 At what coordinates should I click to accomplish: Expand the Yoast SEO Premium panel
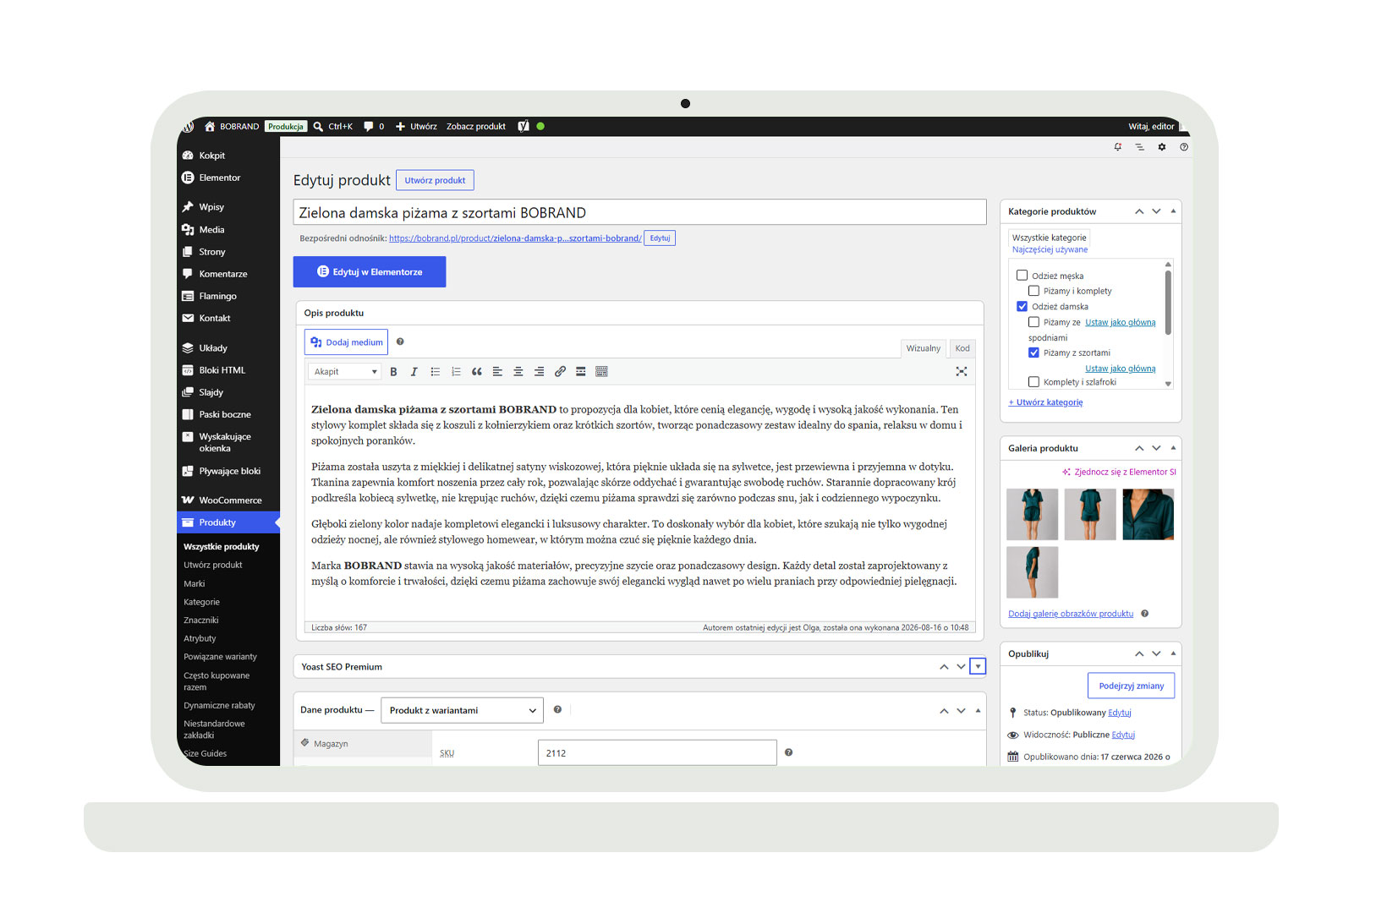click(x=979, y=667)
